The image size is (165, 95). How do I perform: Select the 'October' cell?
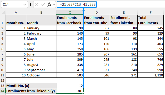point(41,75)
